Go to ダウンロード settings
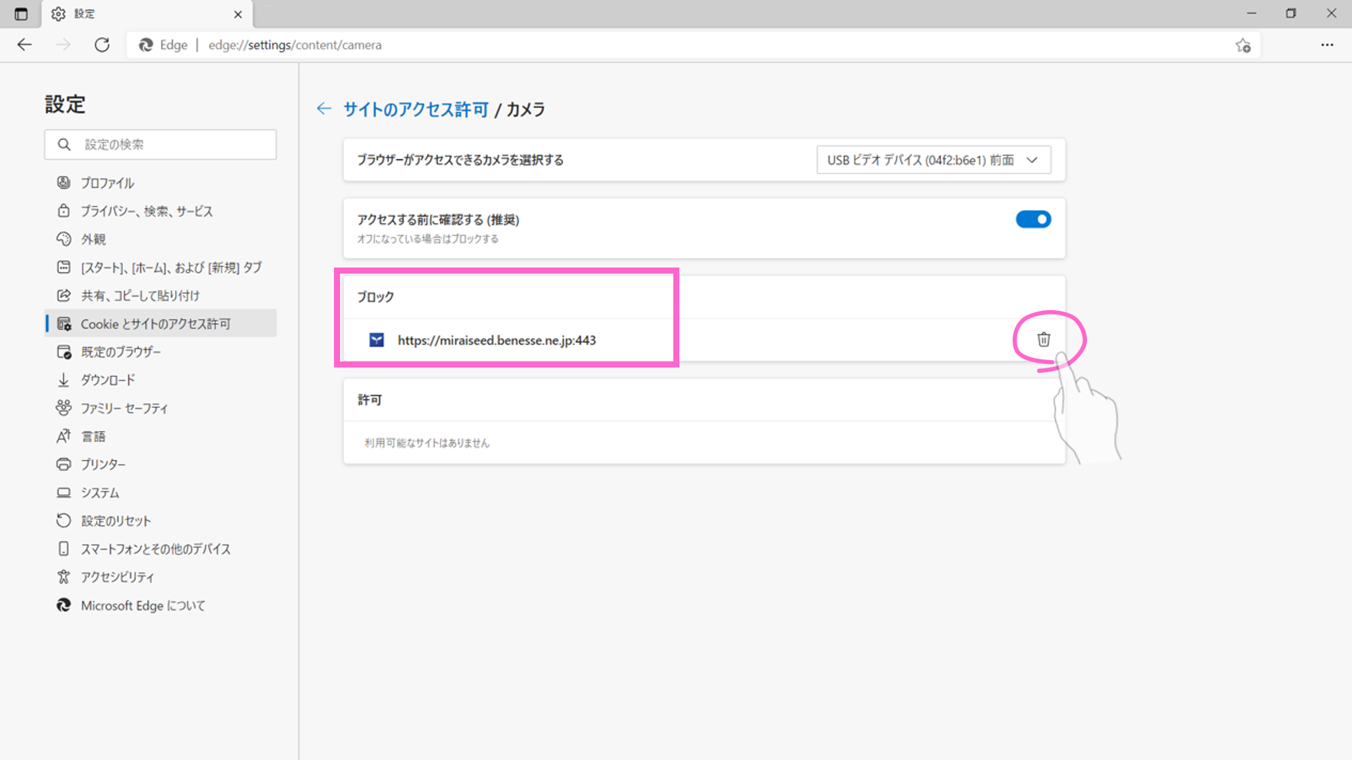 pyautogui.click(x=108, y=380)
